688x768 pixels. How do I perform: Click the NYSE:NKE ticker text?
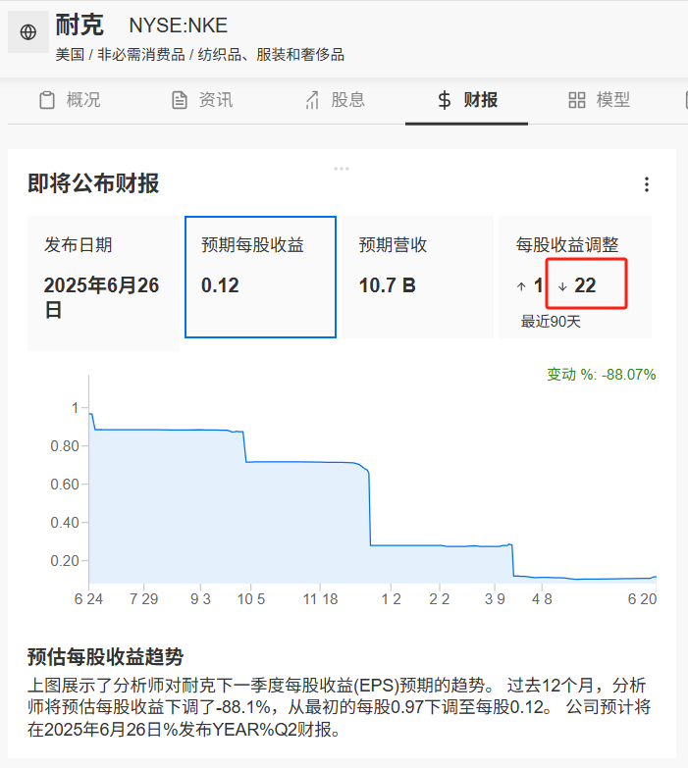point(179,26)
